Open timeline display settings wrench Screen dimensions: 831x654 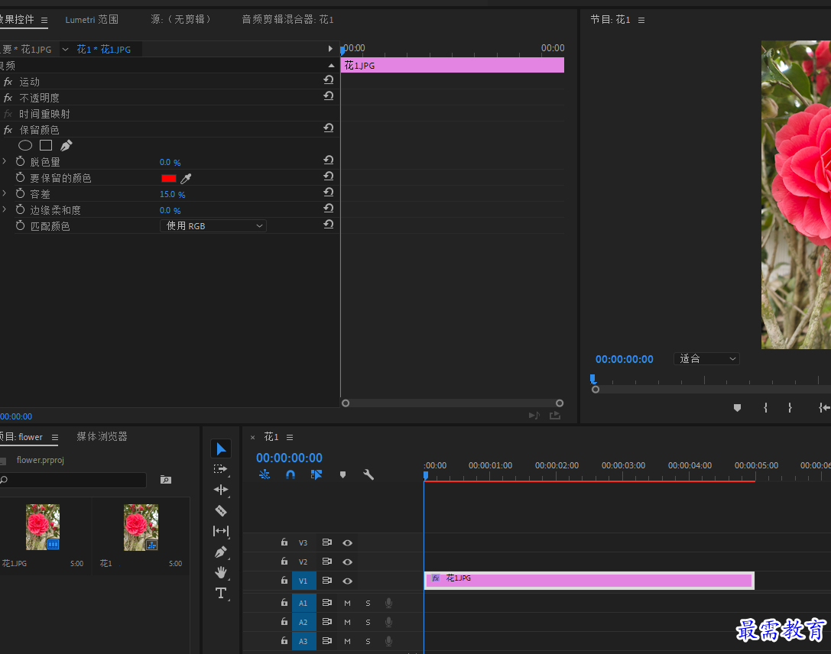(368, 474)
